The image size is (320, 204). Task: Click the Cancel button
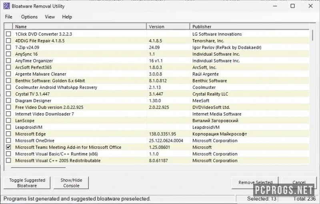click(299, 182)
